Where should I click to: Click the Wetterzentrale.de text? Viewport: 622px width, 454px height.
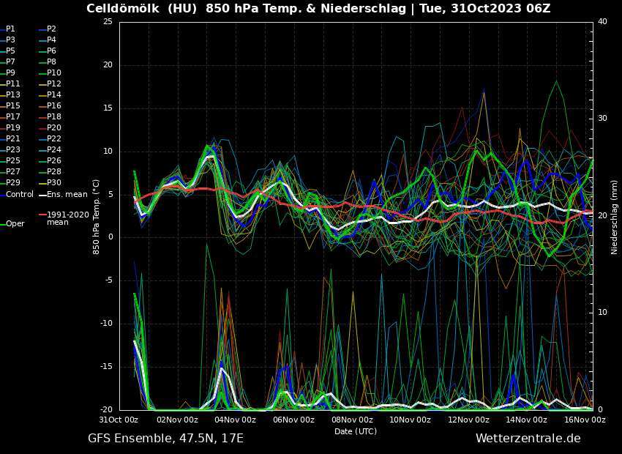528,439
